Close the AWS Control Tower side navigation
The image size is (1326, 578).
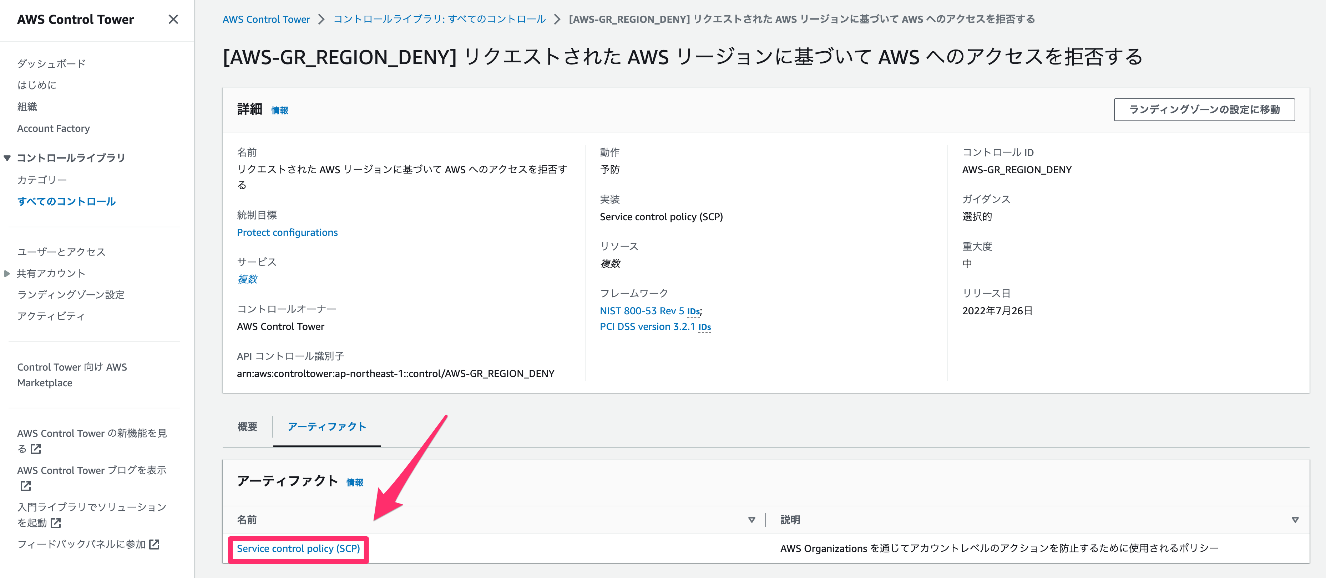[173, 20]
